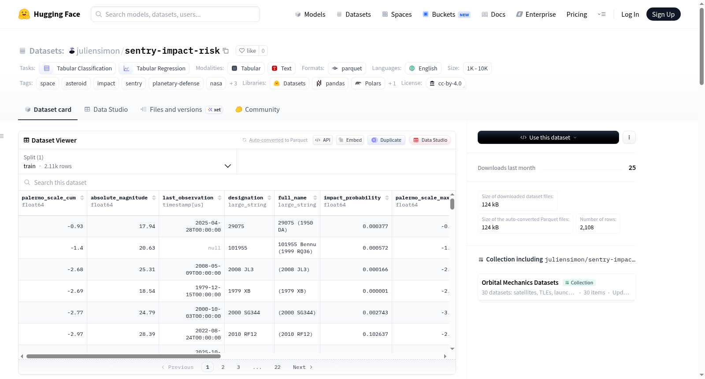Open Enterprise in the top navigation

(x=536, y=14)
